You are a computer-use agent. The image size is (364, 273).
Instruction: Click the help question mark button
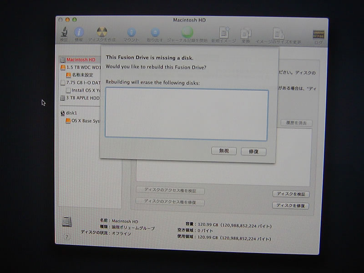67,237
